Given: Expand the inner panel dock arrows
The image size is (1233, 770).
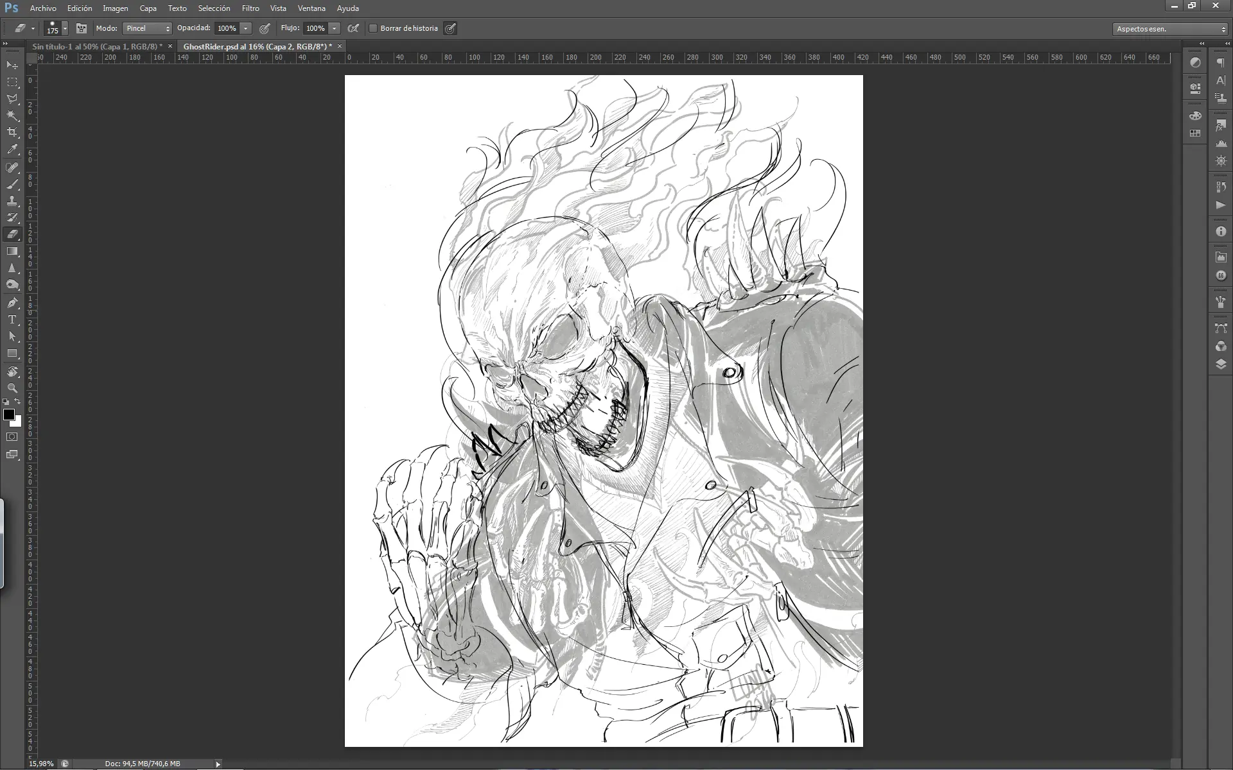Looking at the screenshot, I should [x=1202, y=44].
